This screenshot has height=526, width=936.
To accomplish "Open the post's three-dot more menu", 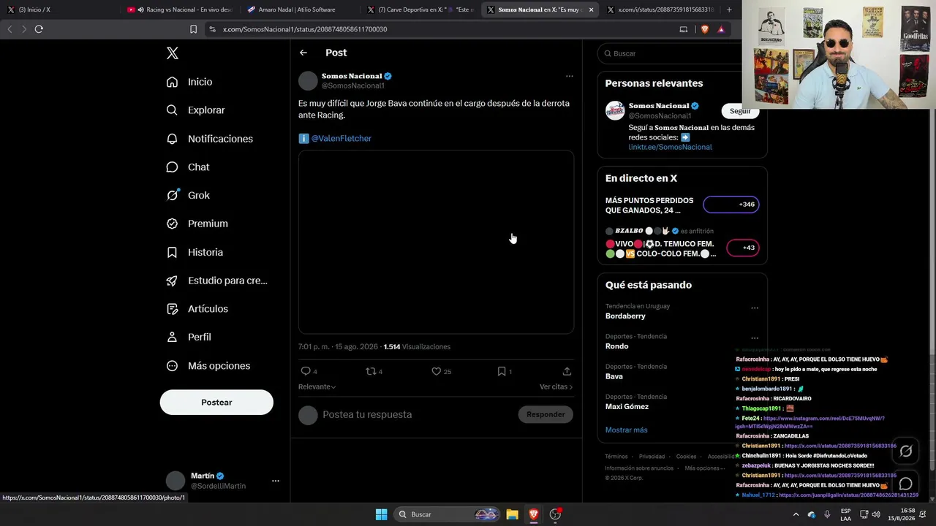I will [569, 76].
